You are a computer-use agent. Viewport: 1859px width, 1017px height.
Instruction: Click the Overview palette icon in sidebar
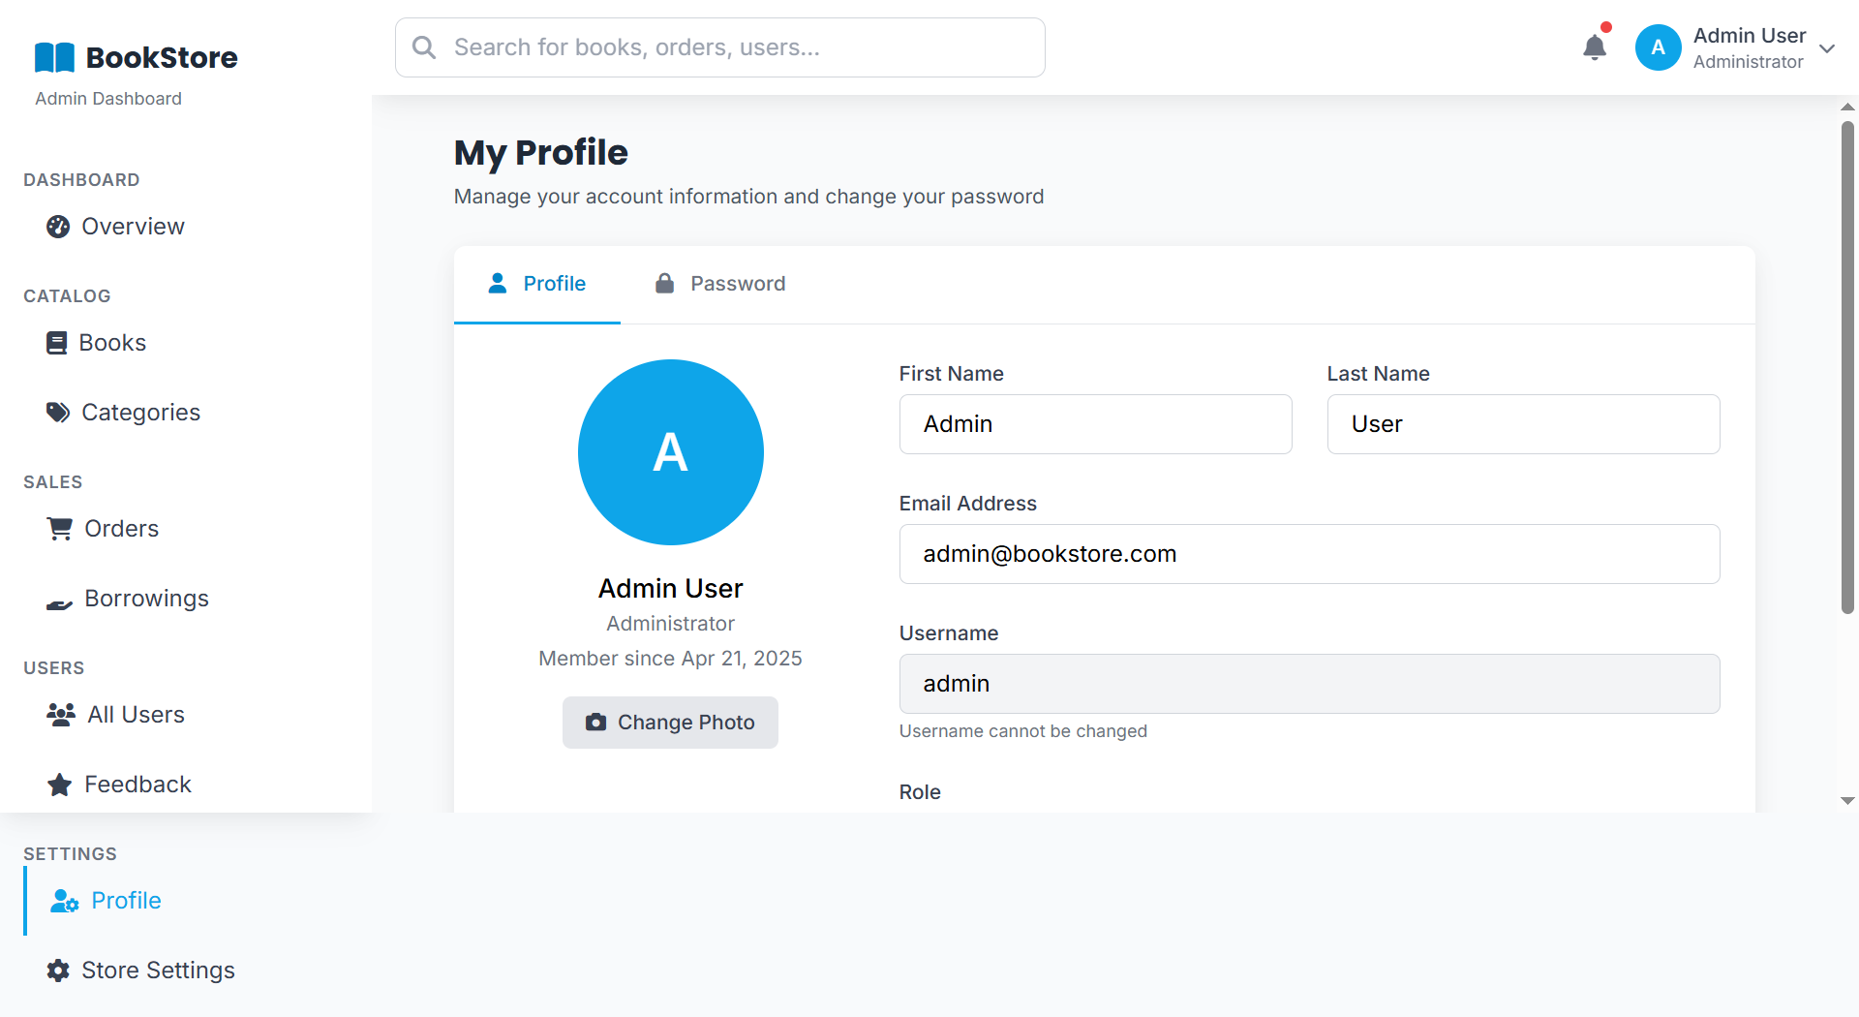pyautogui.click(x=58, y=227)
